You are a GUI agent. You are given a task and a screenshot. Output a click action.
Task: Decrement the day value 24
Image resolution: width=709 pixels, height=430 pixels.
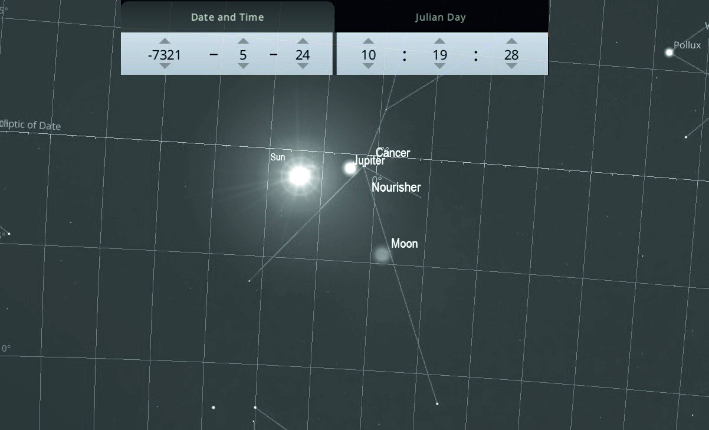(x=303, y=66)
